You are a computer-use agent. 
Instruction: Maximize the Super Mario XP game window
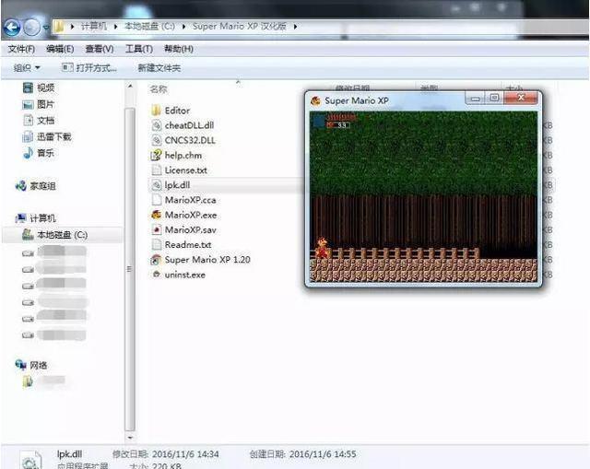(x=494, y=99)
